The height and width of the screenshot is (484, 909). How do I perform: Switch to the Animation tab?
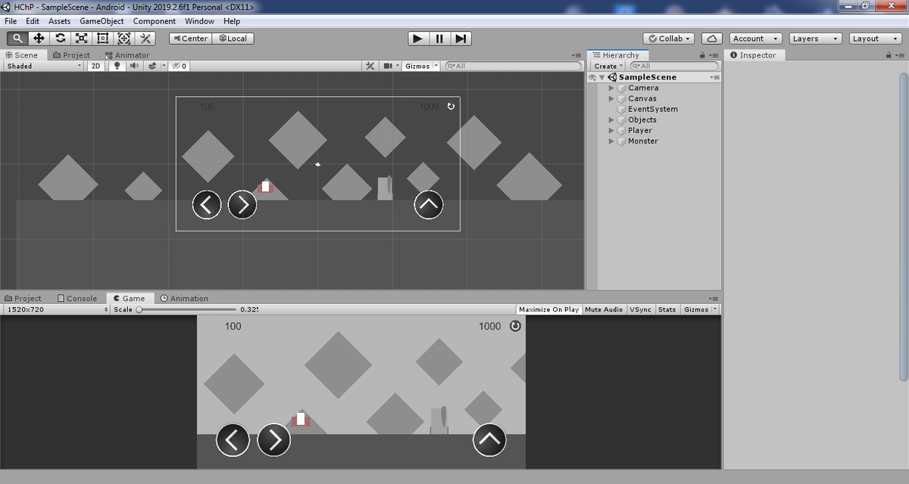coord(184,298)
